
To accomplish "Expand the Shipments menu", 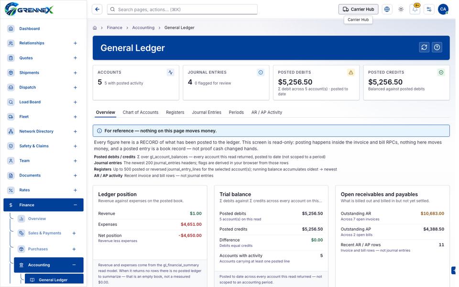I will click(75, 73).
